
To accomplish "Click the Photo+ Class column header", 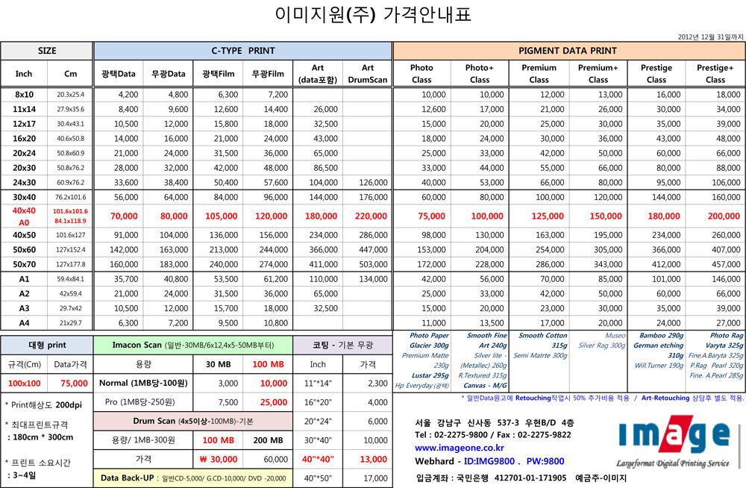I will point(480,74).
